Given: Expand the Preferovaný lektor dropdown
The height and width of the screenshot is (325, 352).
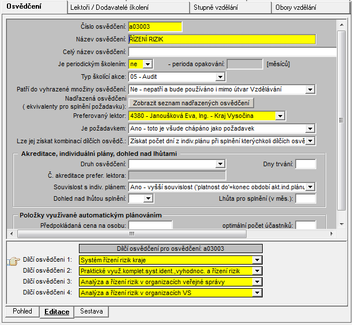Looking at the screenshot, I should [280, 116].
